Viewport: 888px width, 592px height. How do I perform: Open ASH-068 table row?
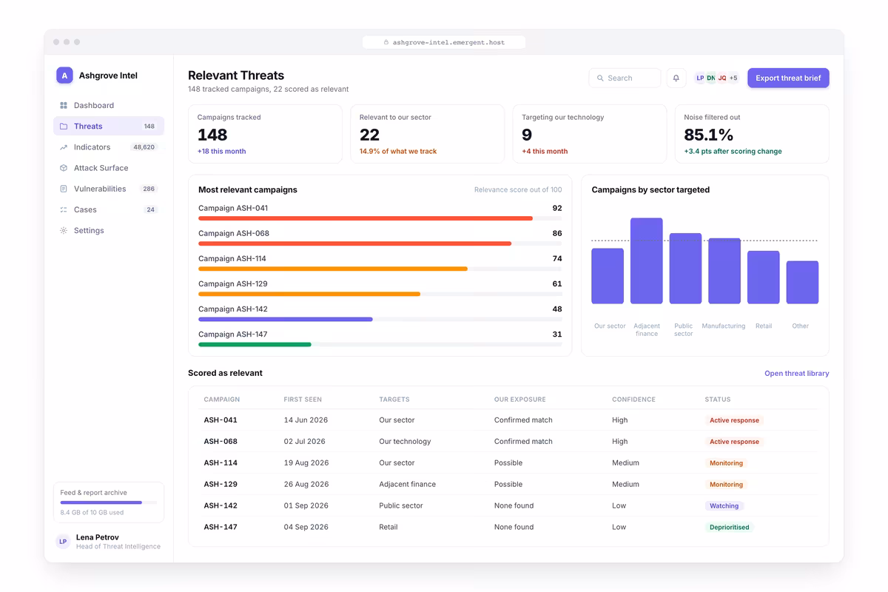pos(508,442)
